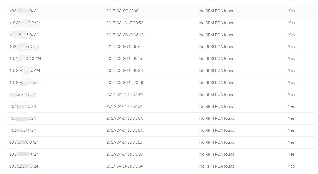Screen dimensions: 318x174
Task: Open the 45.x prefix in the 16:04:54 row
Action: tap(23, 106)
